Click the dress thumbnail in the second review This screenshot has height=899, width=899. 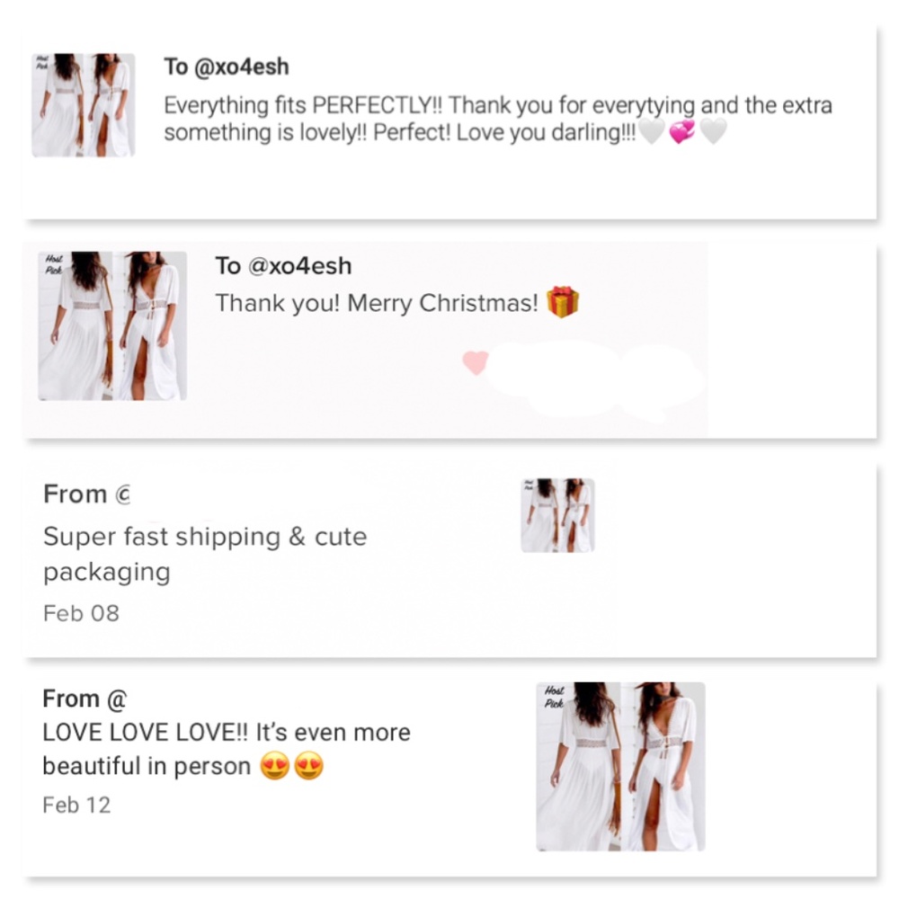[111, 328]
